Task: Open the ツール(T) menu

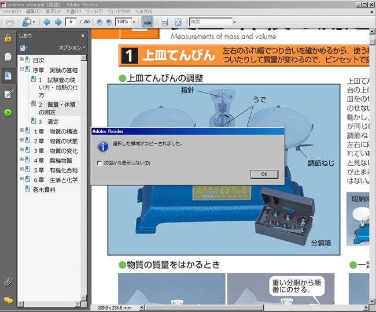Action: [94, 12]
